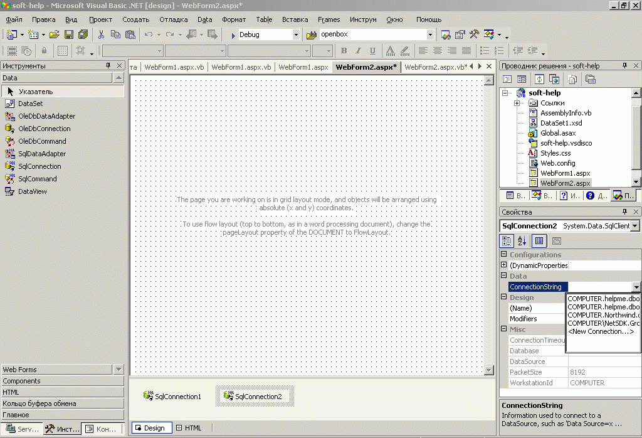Open the Проект menu
Image resolution: width=642 pixels, height=438 pixels.
(x=101, y=19)
